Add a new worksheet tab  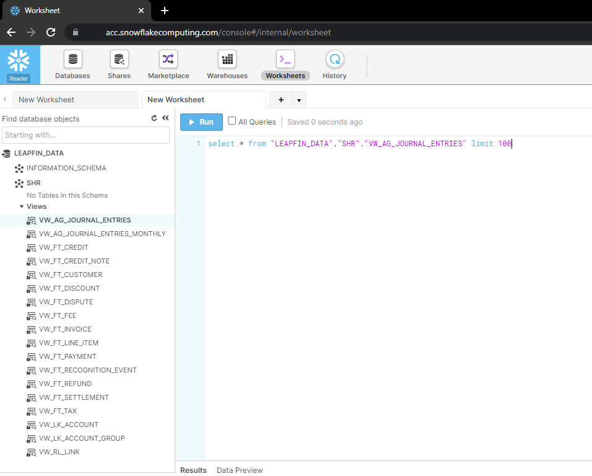pos(281,100)
